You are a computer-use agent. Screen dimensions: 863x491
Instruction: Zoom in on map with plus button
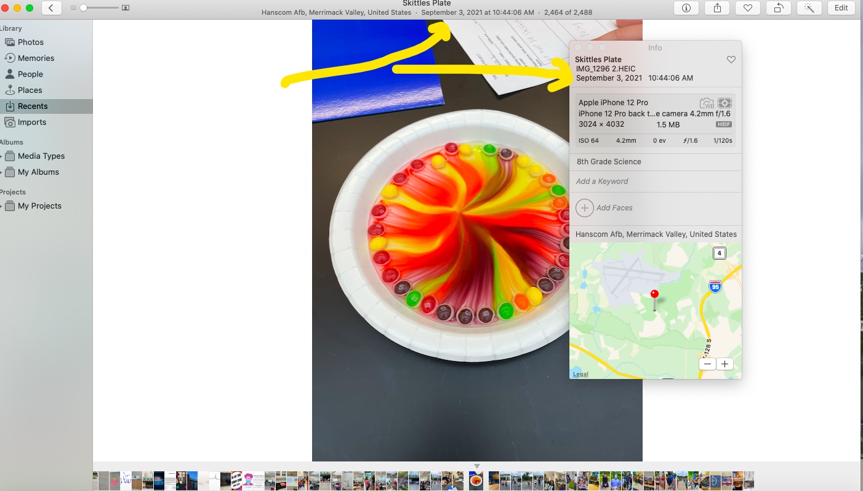coord(725,364)
